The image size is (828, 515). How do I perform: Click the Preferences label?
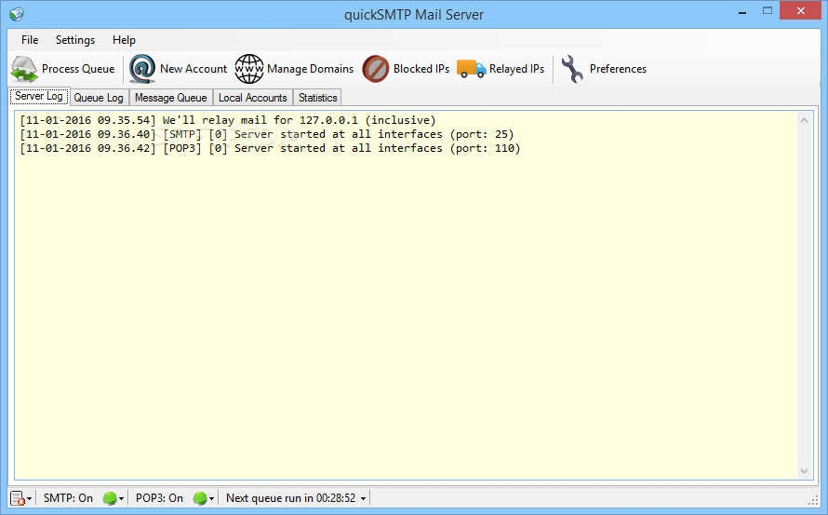pyautogui.click(x=618, y=69)
